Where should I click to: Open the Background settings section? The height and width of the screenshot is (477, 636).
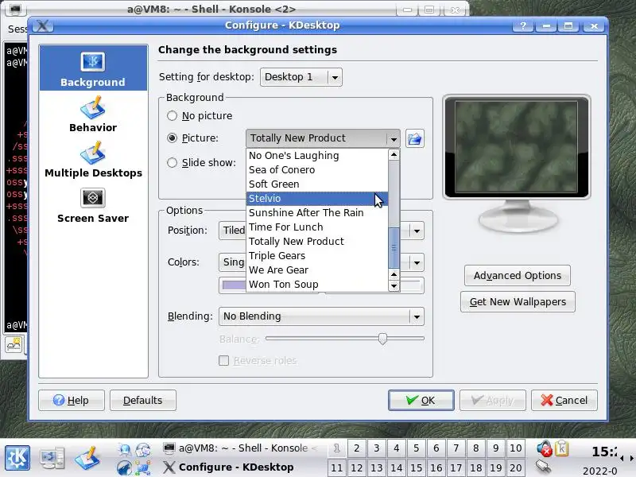pos(93,68)
